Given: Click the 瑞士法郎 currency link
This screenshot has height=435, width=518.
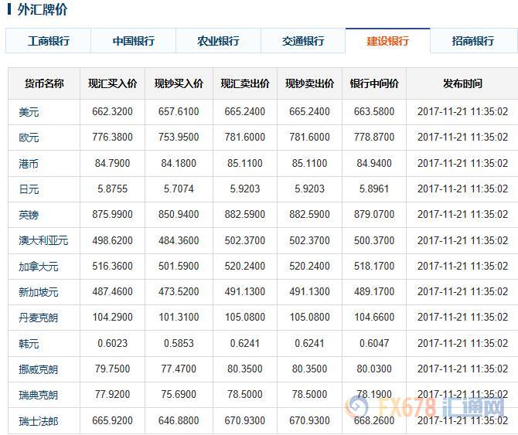Looking at the screenshot, I should pos(39,421).
